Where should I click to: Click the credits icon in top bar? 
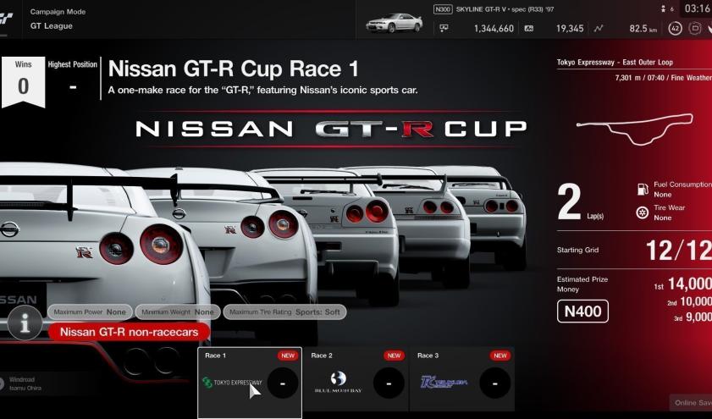click(x=444, y=29)
